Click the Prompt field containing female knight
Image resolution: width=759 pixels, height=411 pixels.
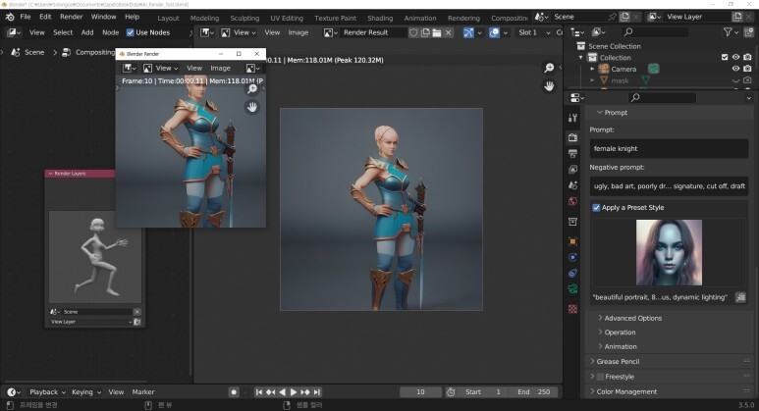pyautogui.click(x=669, y=148)
